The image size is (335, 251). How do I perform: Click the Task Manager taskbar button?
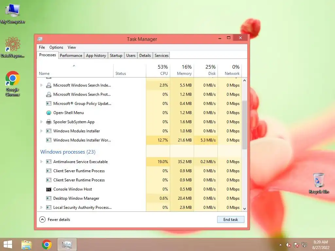tap(67, 244)
